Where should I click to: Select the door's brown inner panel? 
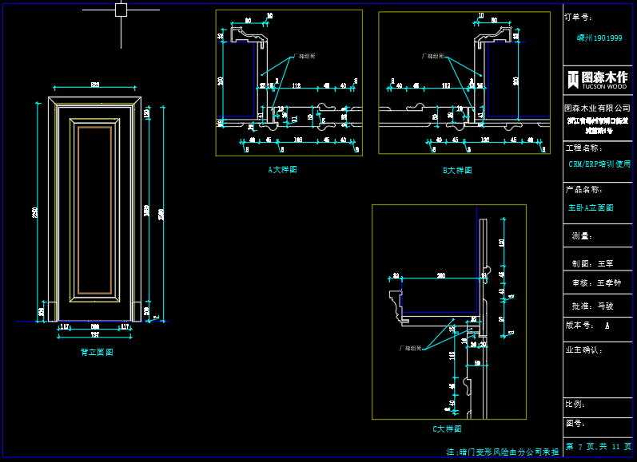point(95,209)
